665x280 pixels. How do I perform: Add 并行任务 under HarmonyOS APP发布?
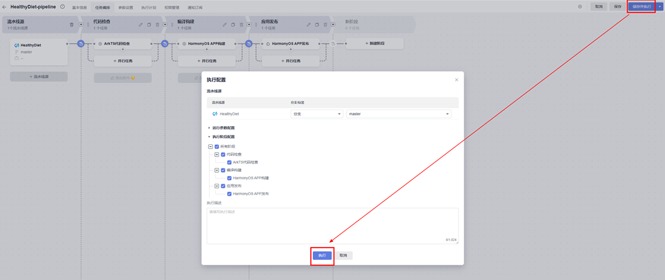point(291,61)
